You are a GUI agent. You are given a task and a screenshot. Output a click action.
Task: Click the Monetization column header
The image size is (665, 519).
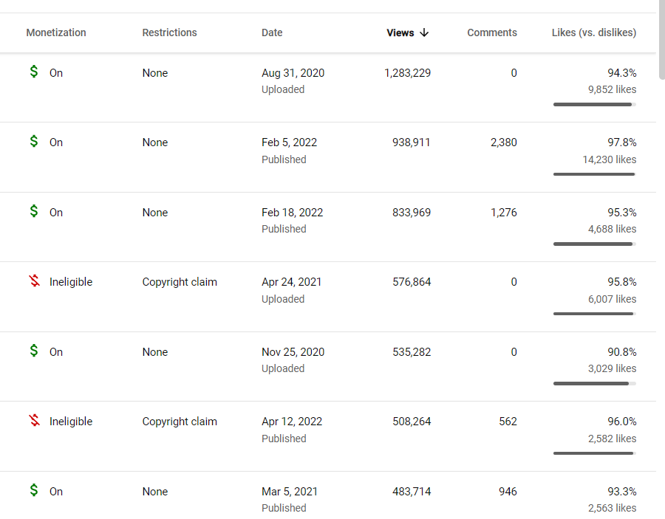[56, 32]
